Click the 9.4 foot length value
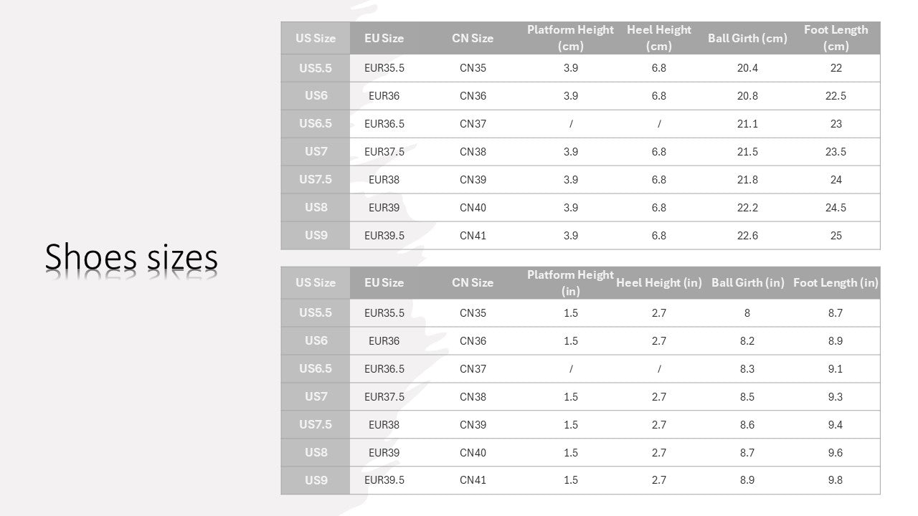The width and height of the screenshot is (918, 516). pyautogui.click(x=836, y=425)
